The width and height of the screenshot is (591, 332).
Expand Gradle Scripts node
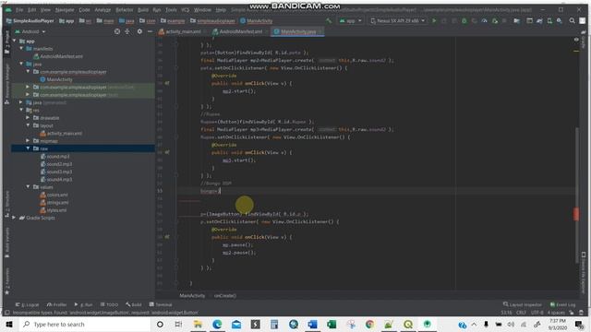[x=14, y=218]
